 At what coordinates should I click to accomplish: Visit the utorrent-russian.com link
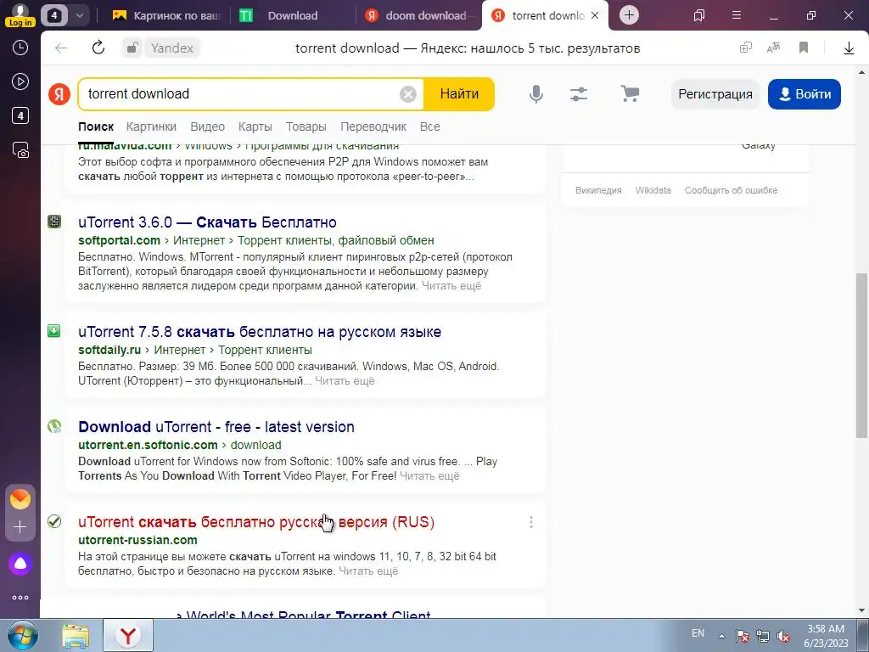[137, 540]
